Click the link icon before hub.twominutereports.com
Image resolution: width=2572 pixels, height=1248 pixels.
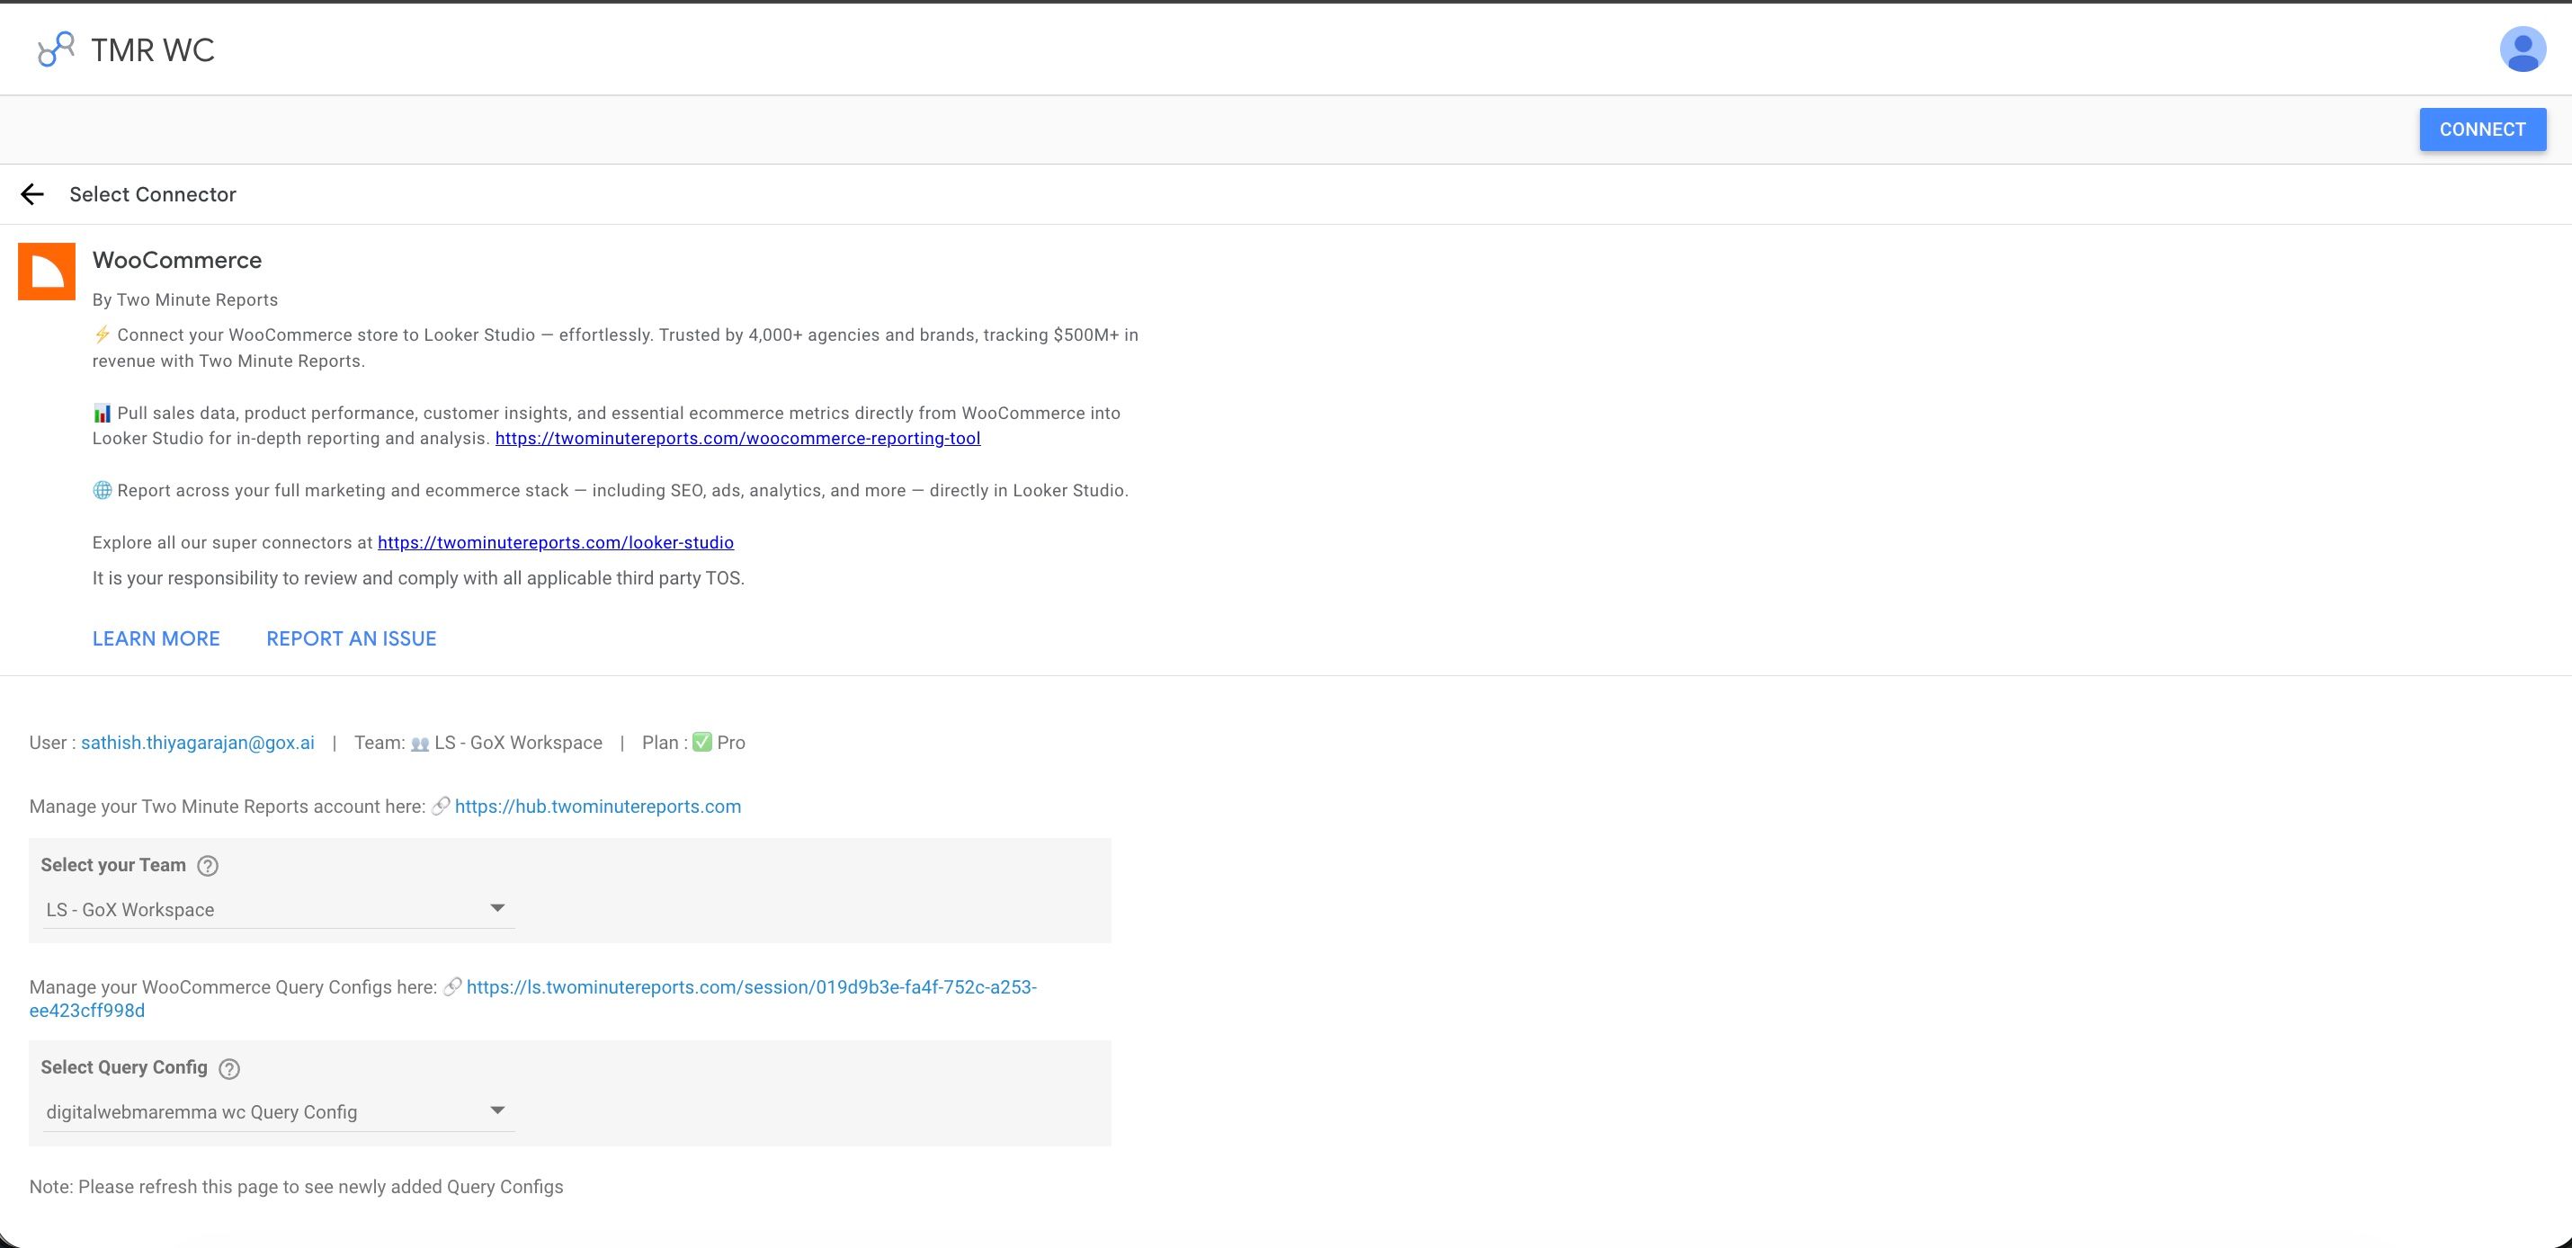coord(441,807)
